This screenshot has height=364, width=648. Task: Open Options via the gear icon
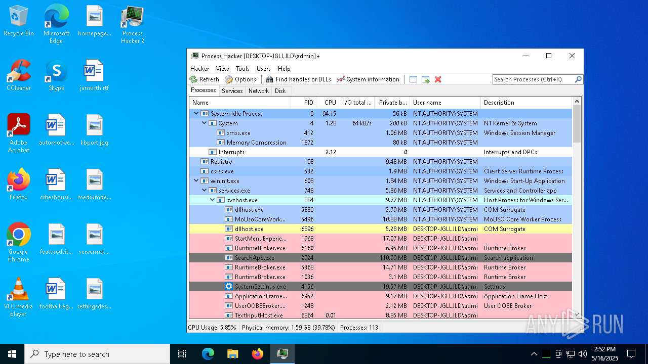point(229,79)
